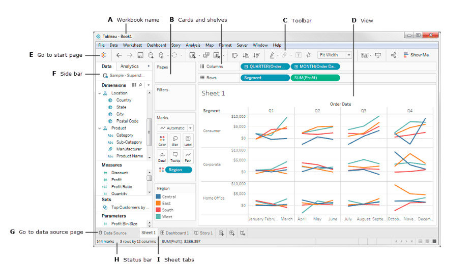Open dropdown beside show/hide cards icon
Viewport: 473px width, 266px height.
coord(371,55)
